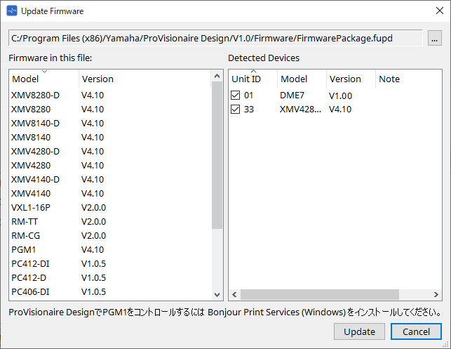Click the devices list scroll right arrow

click(x=436, y=294)
